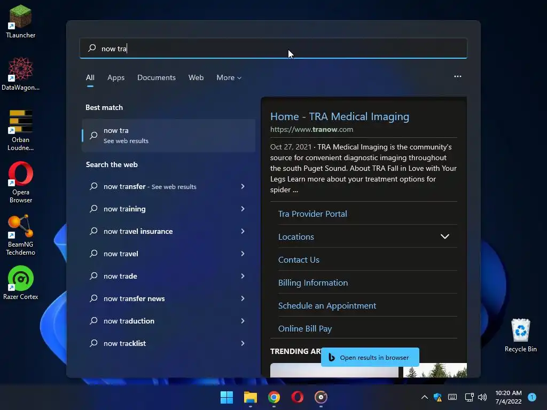Open Online Bill Pay link
547x410 pixels.
(305, 328)
